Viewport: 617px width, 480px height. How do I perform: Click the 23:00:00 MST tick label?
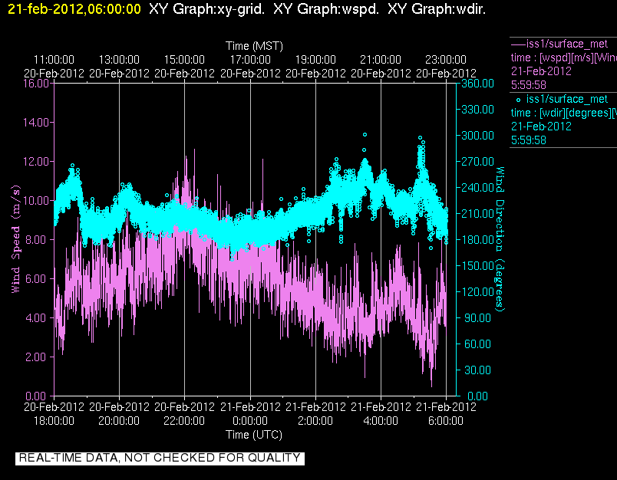(x=446, y=60)
